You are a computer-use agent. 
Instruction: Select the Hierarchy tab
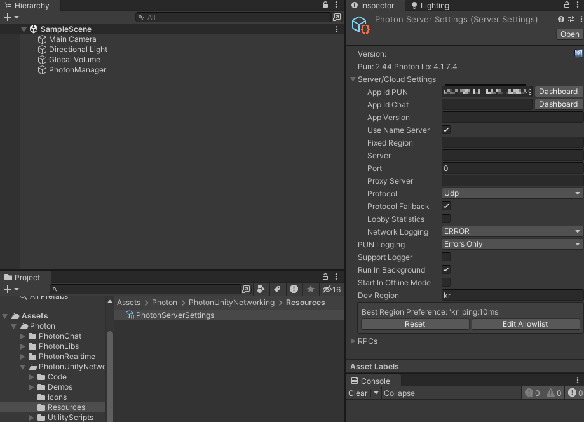27,6
